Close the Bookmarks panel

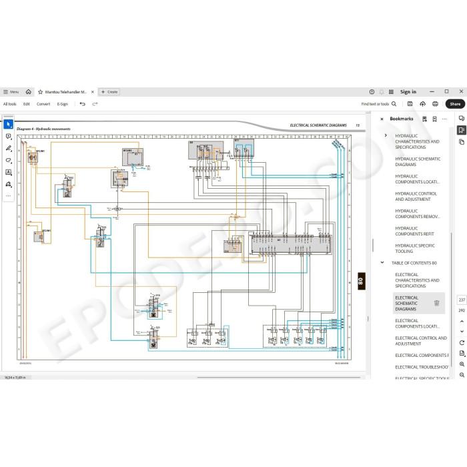pyautogui.click(x=382, y=119)
